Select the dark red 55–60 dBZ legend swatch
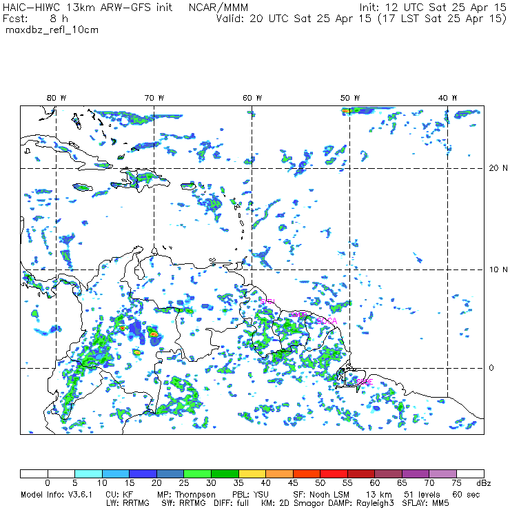Image resolution: width=510 pixels, height=510 pixels. [x=361, y=473]
